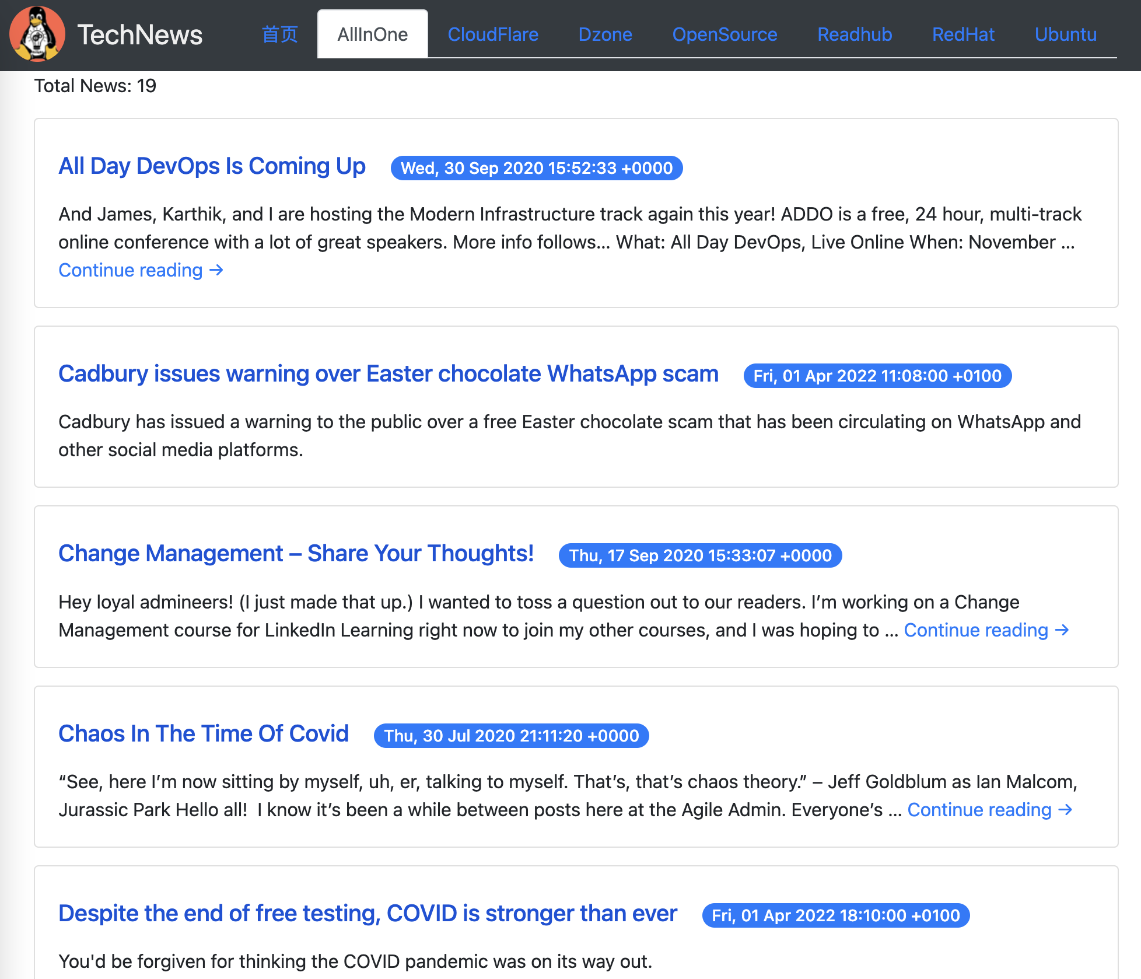
Task: Open All Day DevOps Is Coming Up article
Action: (212, 166)
